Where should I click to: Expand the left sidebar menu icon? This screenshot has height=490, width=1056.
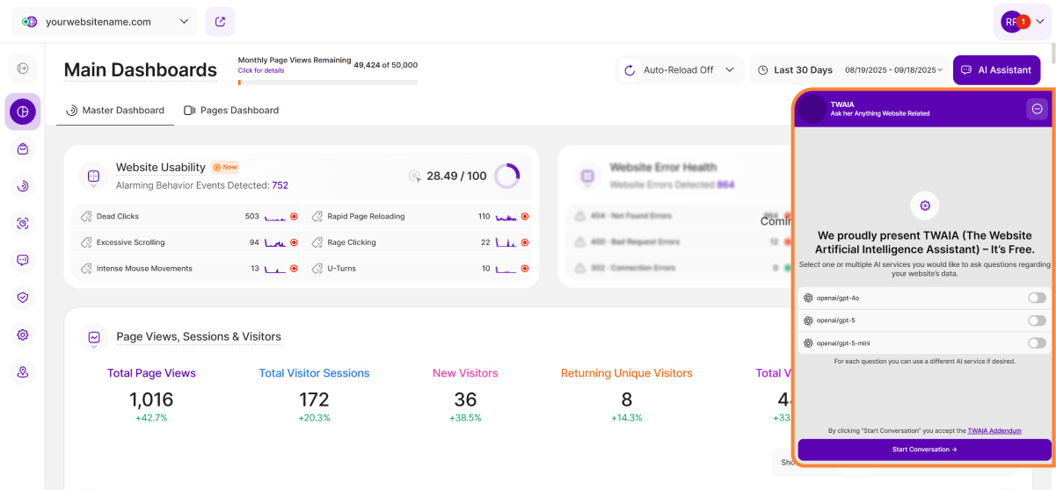tap(23, 68)
